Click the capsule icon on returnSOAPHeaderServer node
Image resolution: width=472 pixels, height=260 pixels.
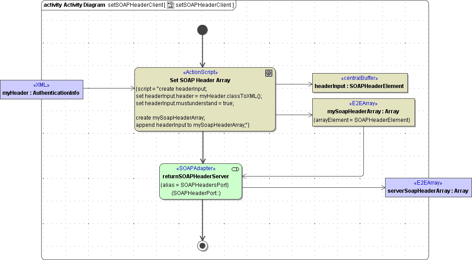(x=235, y=169)
